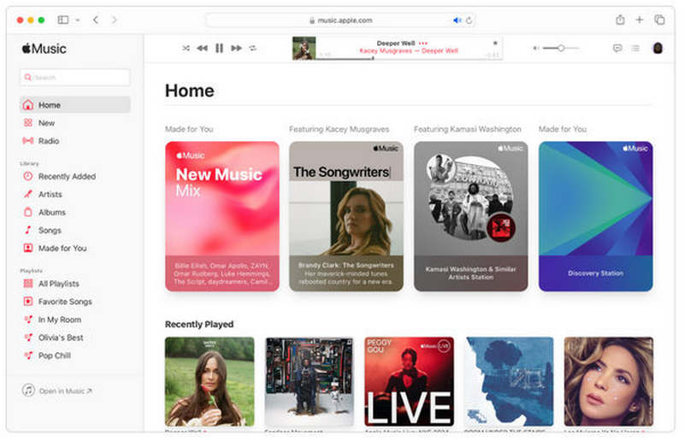
Task: Open the Safari Share menu
Action: (620, 20)
